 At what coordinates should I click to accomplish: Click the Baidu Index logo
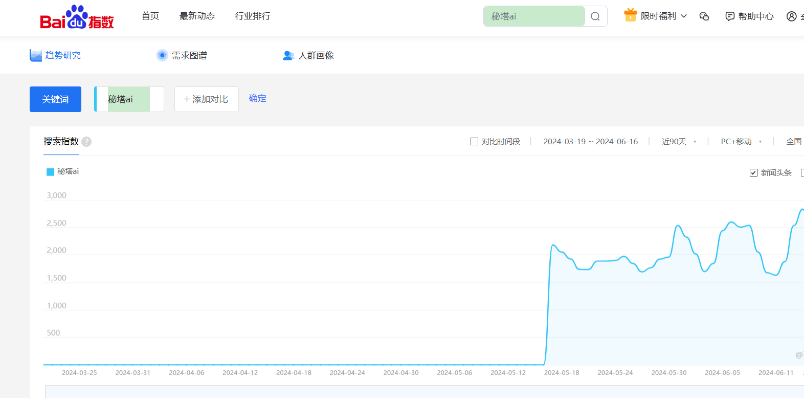[x=77, y=17]
